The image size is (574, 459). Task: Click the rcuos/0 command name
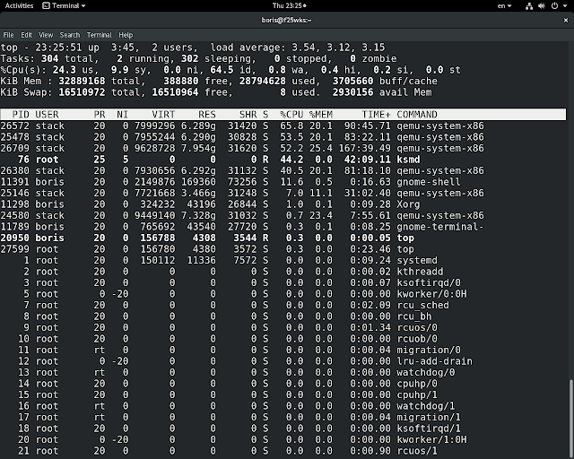tap(417, 327)
